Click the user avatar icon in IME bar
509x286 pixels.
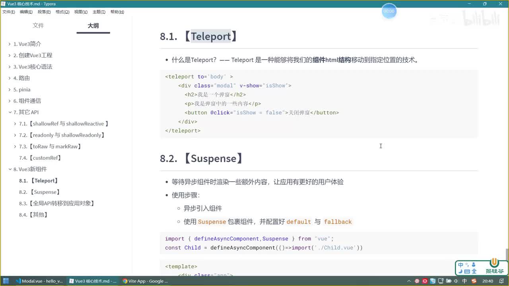pos(473,265)
